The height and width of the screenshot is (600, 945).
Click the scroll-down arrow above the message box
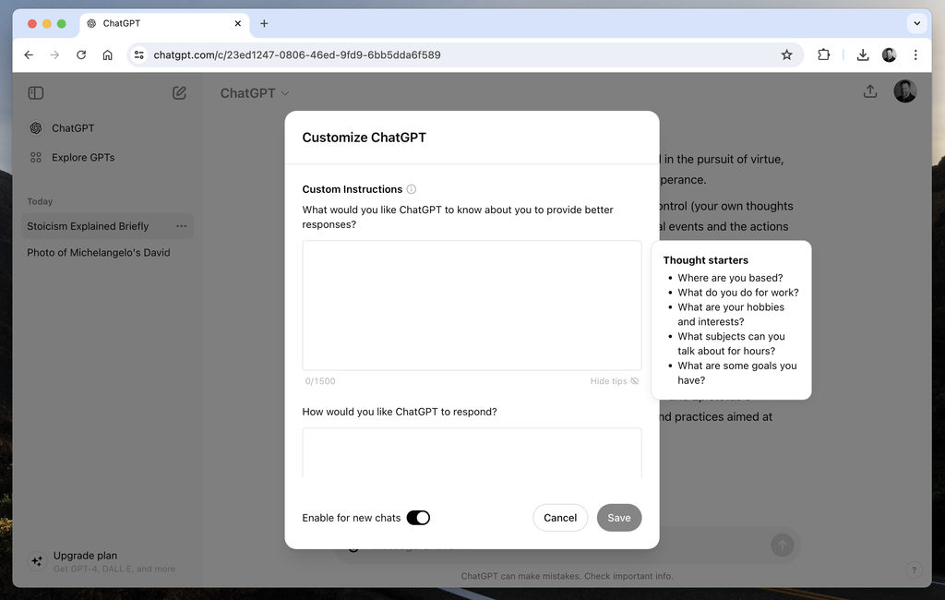(782, 545)
